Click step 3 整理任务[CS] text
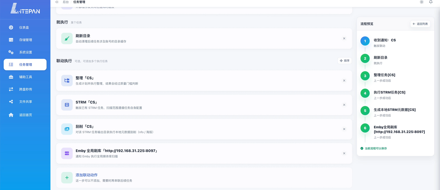Screen dimensions: 440x190 384,75
